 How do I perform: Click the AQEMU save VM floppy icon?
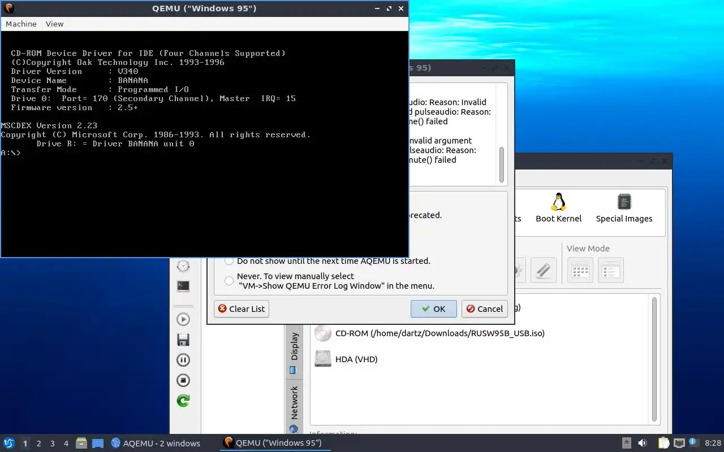click(183, 340)
